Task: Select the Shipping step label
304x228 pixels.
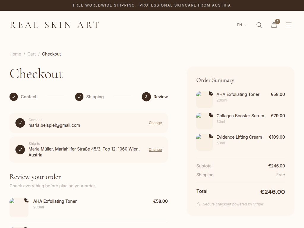Action: [95, 97]
